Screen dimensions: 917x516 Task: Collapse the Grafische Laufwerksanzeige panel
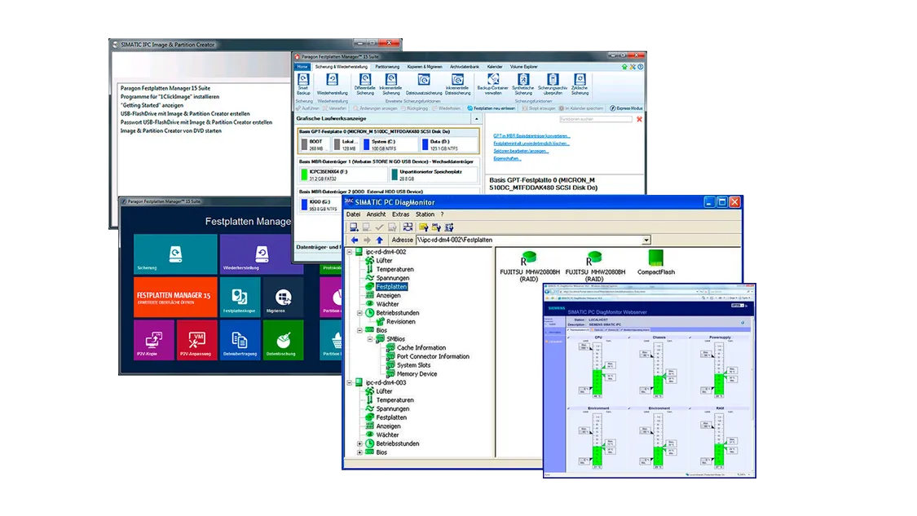pos(476,119)
